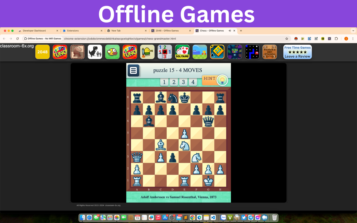Go back to the previous page
This screenshot has height=223, width=357.
point(4,39)
